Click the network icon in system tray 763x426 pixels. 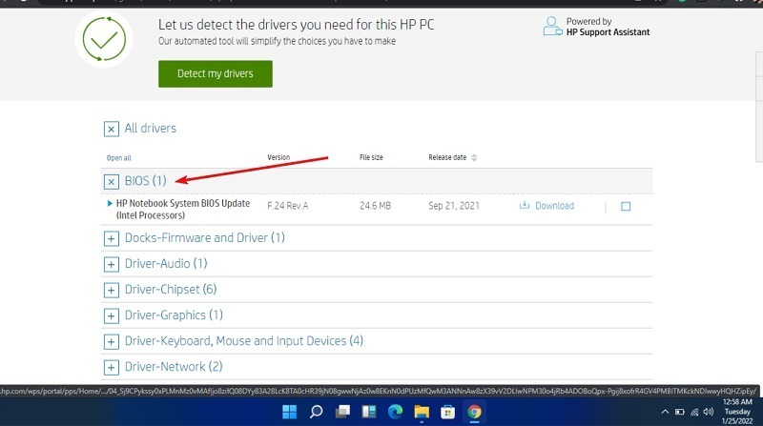click(694, 412)
